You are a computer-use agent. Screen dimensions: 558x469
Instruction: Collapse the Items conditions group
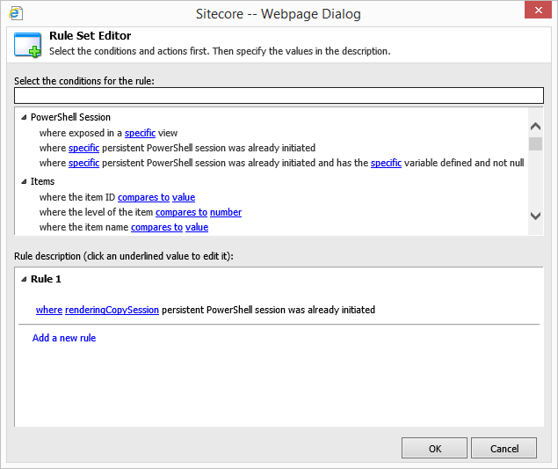coord(24,181)
